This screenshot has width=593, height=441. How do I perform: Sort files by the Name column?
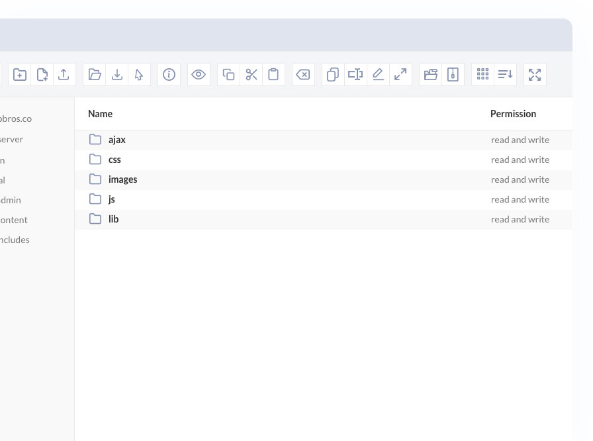pyautogui.click(x=100, y=113)
